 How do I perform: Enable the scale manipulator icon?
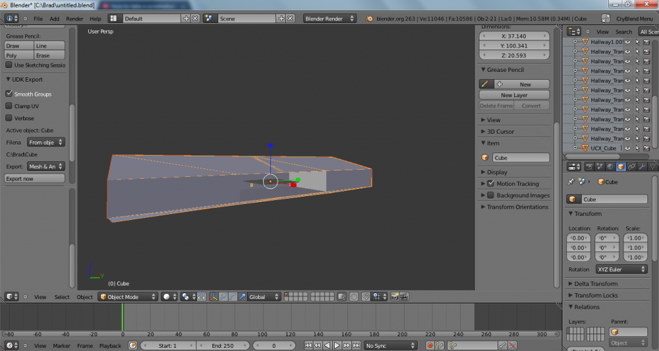tap(242, 297)
